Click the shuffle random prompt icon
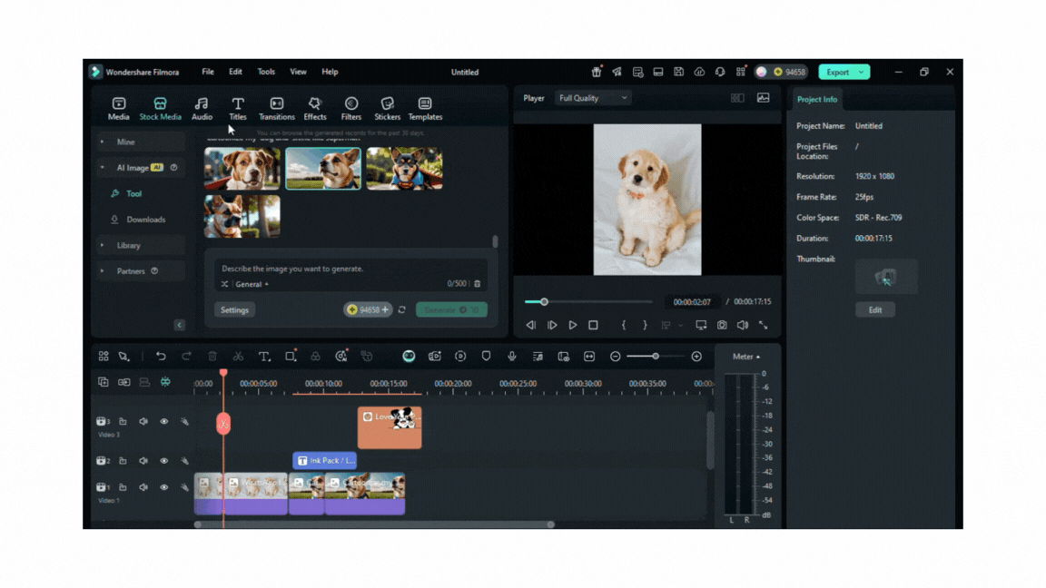 [225, 284]
